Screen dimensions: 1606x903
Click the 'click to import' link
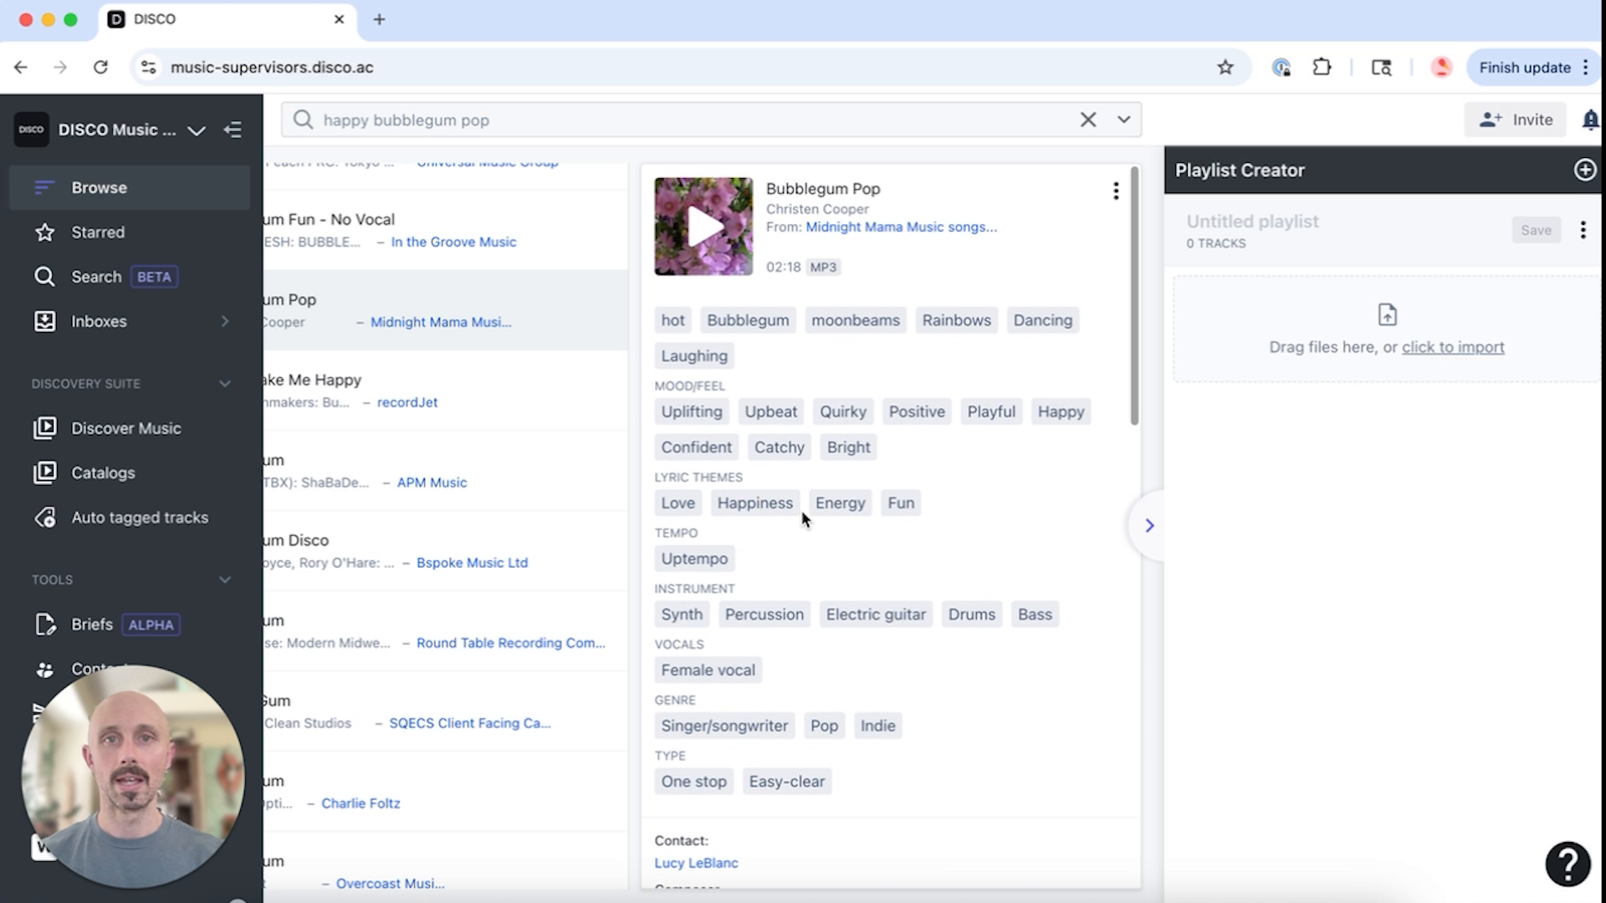pos(1453,347)
